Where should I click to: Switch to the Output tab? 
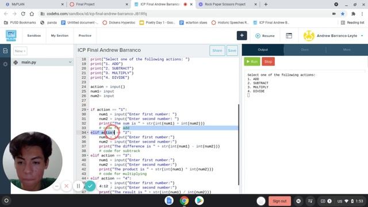point(263,50)
